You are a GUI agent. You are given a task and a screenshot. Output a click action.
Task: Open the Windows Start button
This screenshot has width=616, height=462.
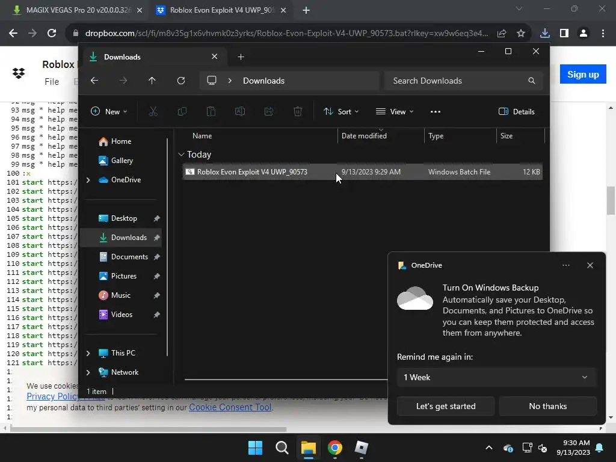coord(255,448)
